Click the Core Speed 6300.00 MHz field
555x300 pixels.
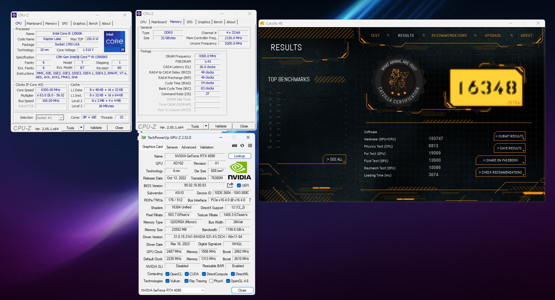51,90
